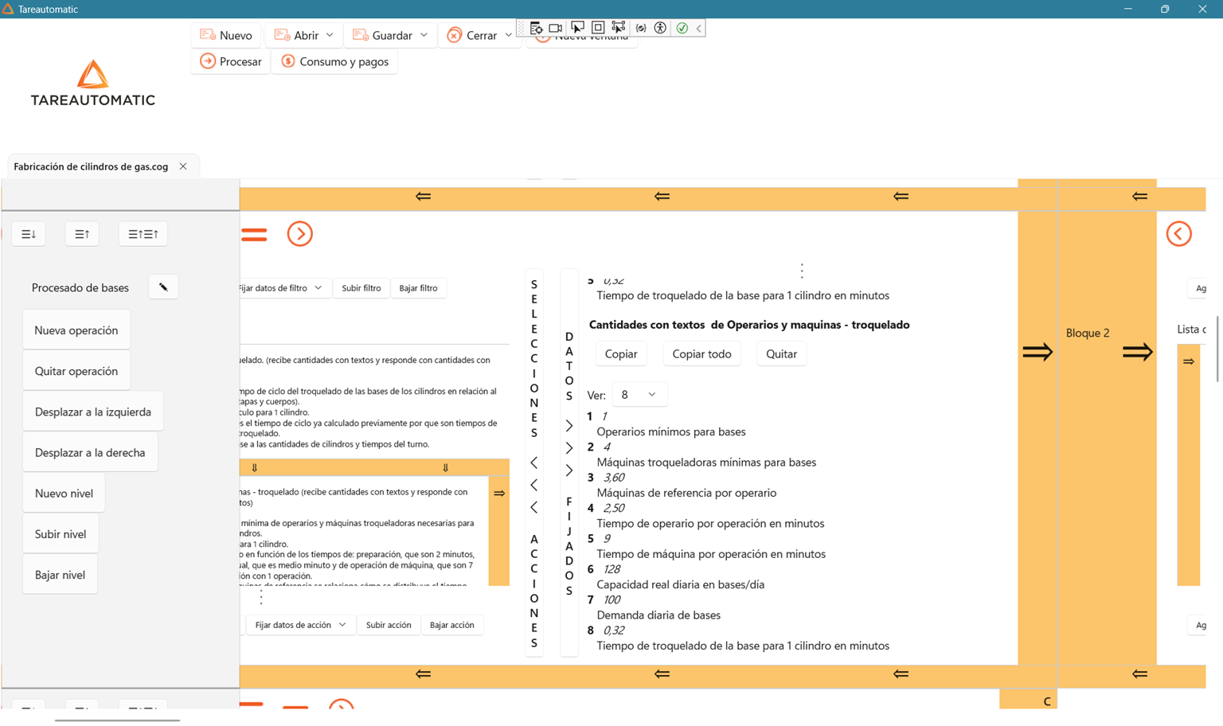Click the vertical ACCIONES label
Viewport: 1223px width, 726px height.
click(534, 591)
